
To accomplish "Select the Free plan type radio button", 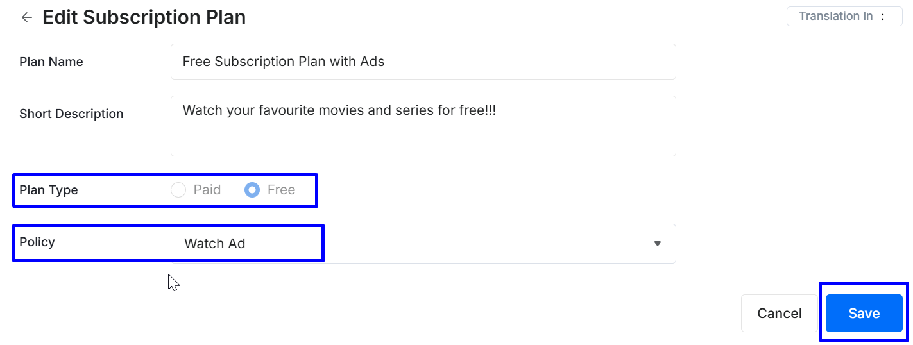I will 252,190.
